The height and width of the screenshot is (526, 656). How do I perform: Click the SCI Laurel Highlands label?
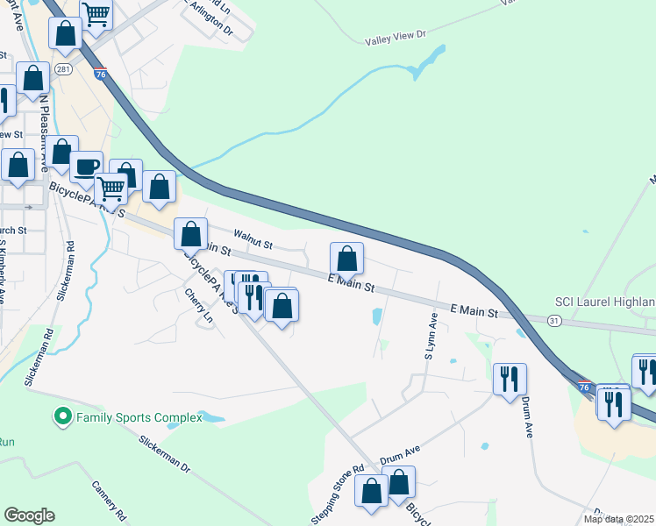tap(605, 302)
